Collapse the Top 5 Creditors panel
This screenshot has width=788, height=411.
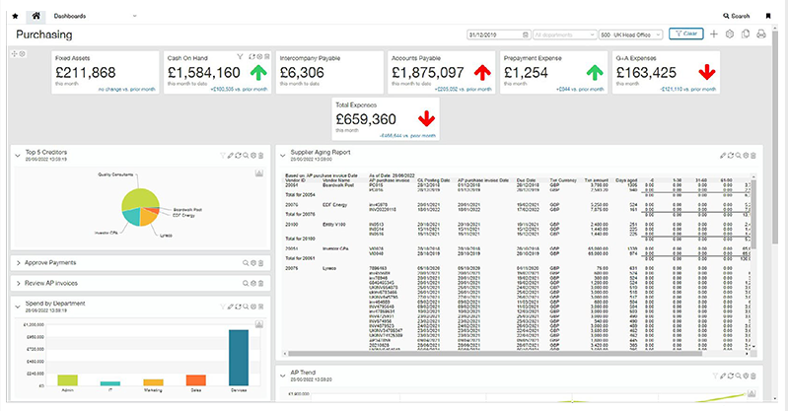18,156
